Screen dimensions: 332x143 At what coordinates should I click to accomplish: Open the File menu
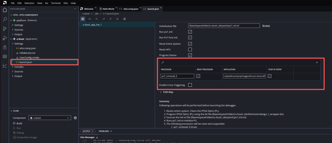pyautogui.click(x=13, y=3)
